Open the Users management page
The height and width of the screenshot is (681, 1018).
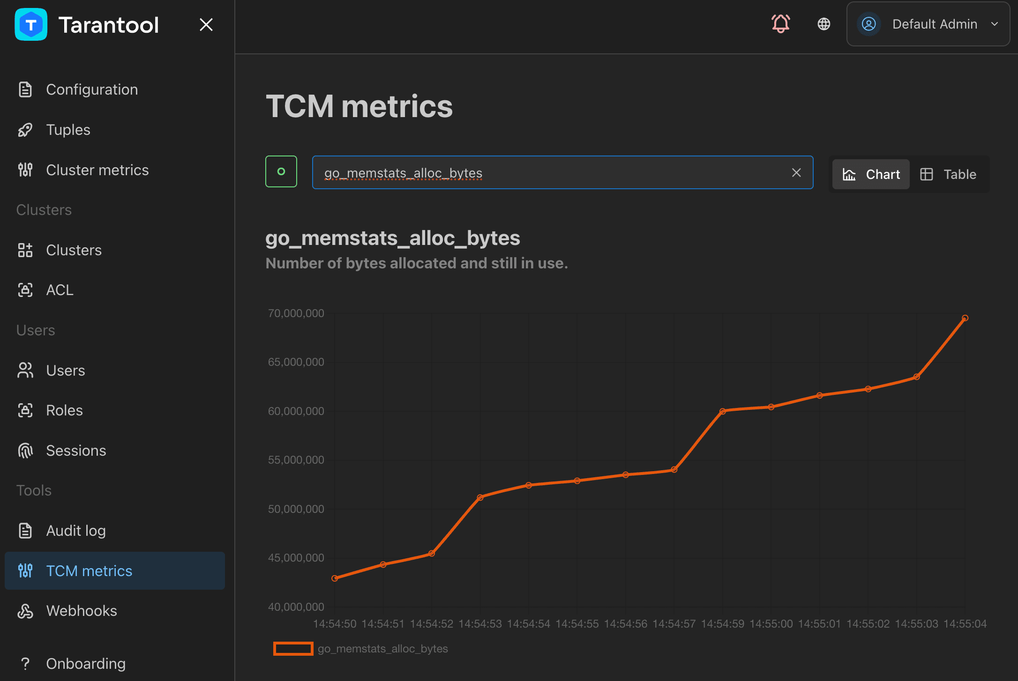click(115, 370)
